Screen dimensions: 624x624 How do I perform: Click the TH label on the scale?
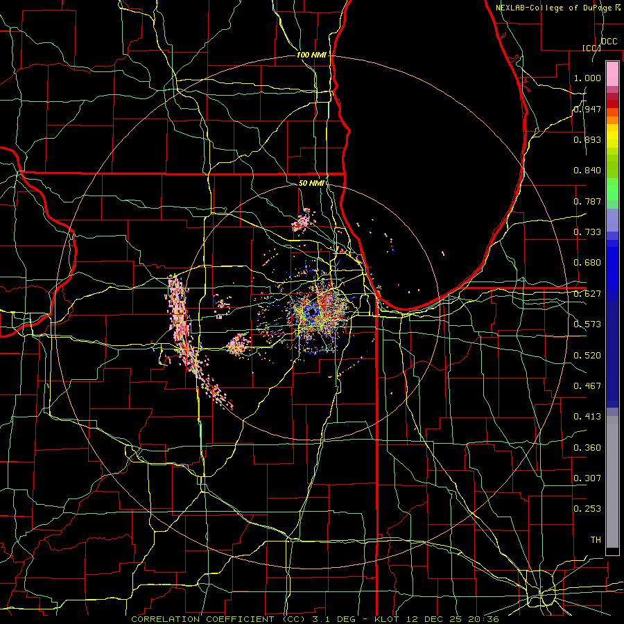(596, 540)
